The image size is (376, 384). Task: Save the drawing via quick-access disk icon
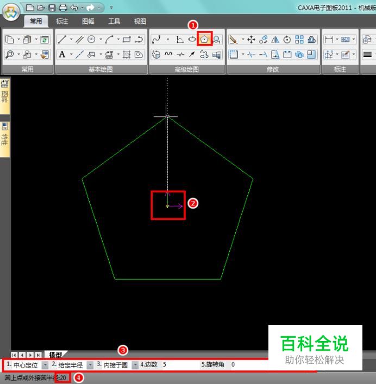coord(52,8)
